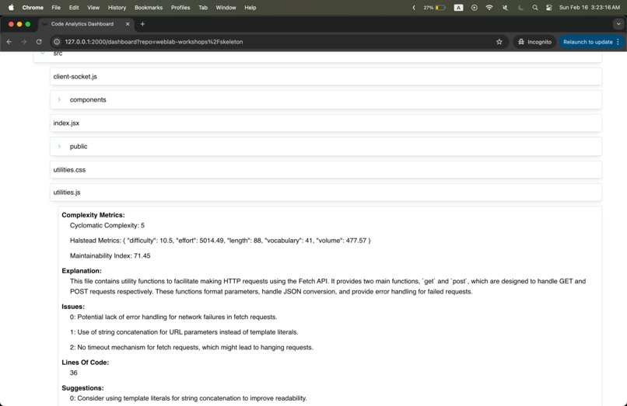
Task: Open the History menu
Action: tap(117, 8)
